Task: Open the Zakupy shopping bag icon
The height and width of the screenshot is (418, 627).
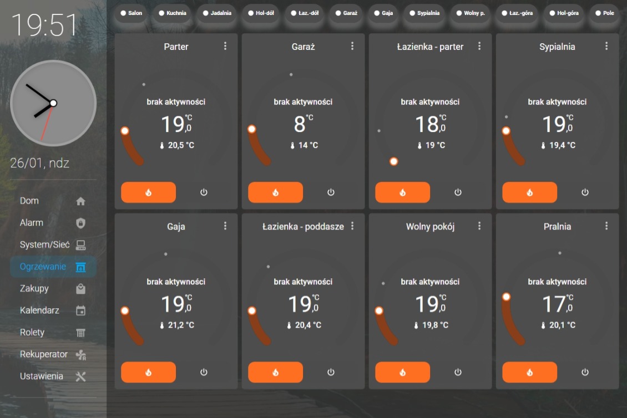Action: [81, 288]
